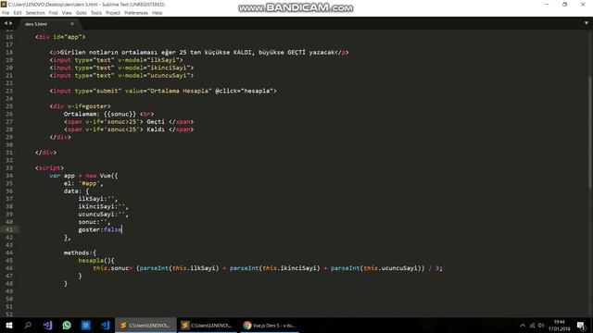
Task: Switch to first Sublime Text taskbar window
Action: pos(145,325)
